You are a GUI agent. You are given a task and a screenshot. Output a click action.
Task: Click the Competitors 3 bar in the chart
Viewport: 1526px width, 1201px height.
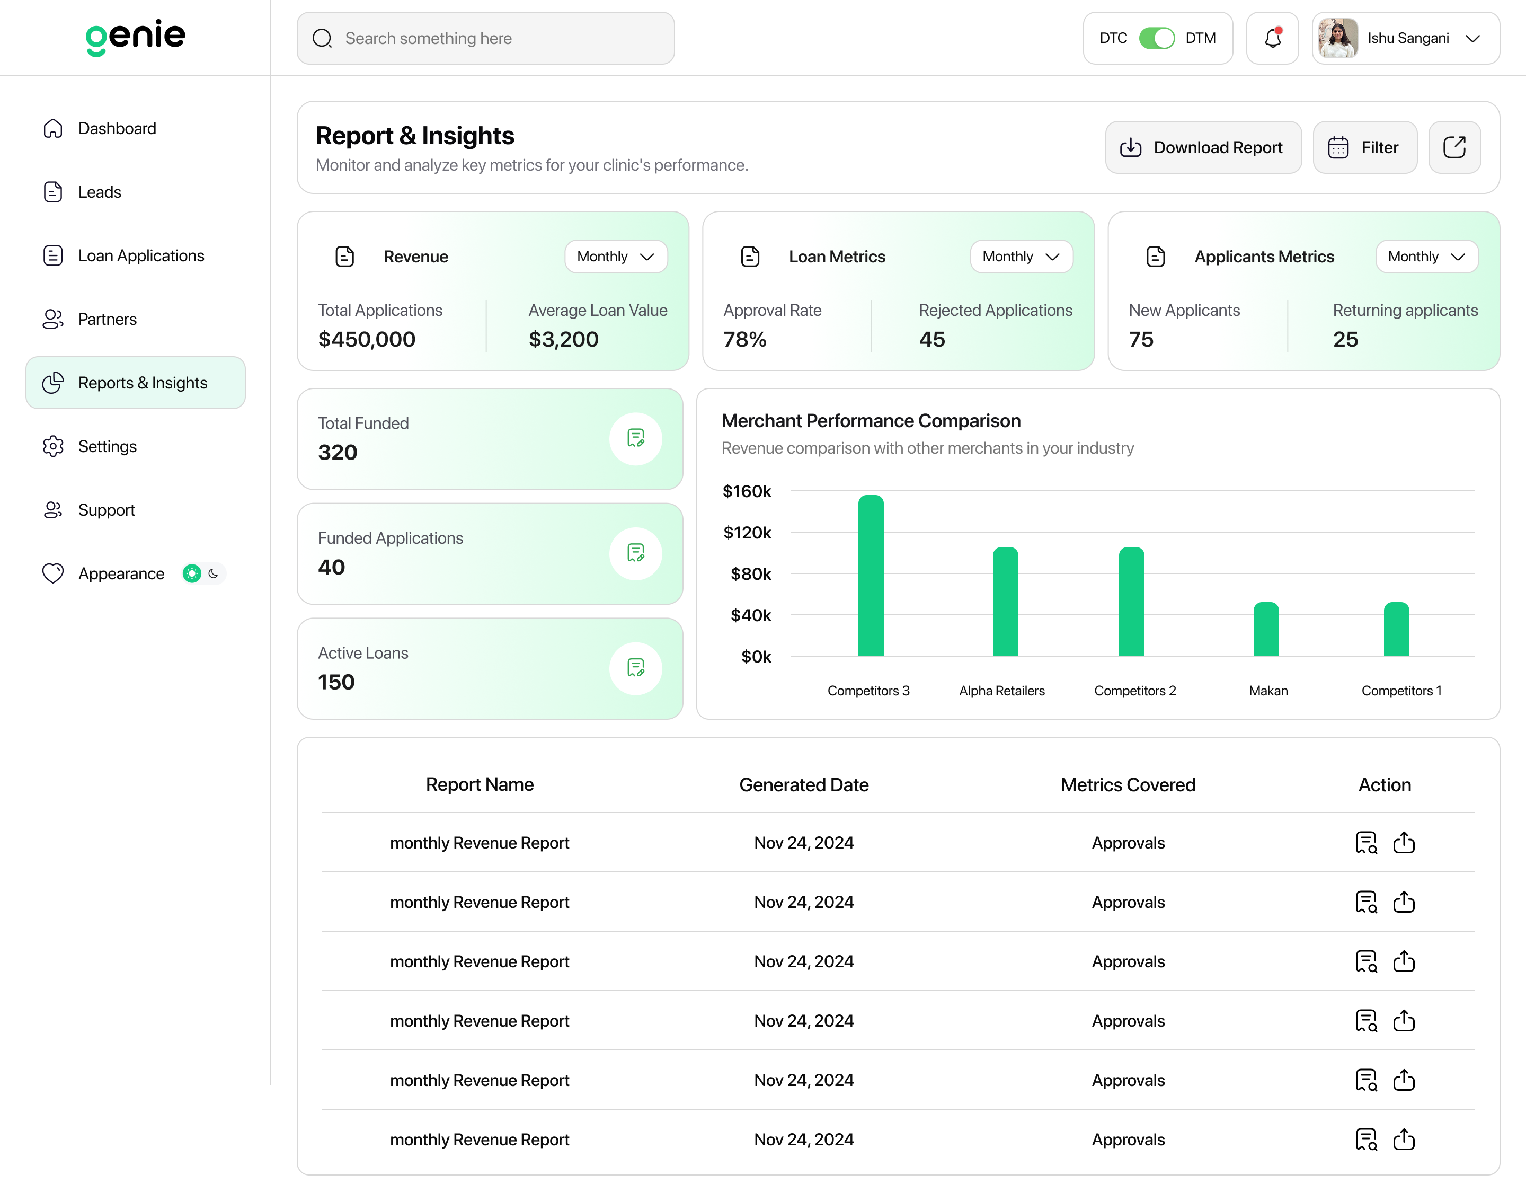click(x=870, y=576)
